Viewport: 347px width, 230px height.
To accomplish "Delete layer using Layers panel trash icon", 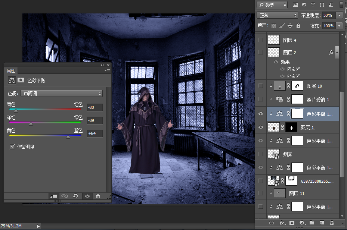I will click(332, 223).
